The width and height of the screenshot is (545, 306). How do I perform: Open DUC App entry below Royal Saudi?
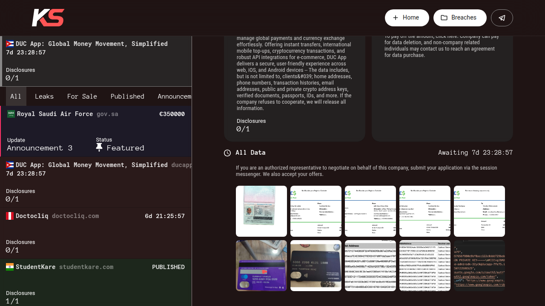coord(96,182)
